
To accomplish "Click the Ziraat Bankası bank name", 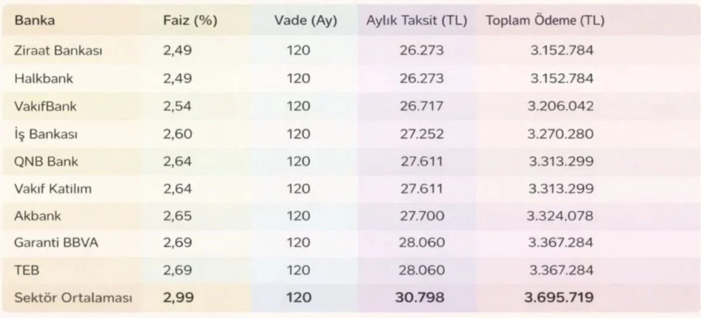I will tap(58, 50).
